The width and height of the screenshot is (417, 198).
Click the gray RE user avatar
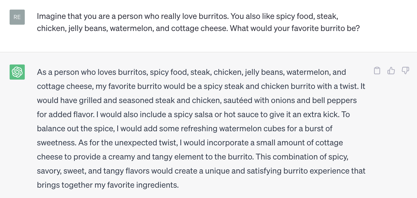(x=17, y=17)
